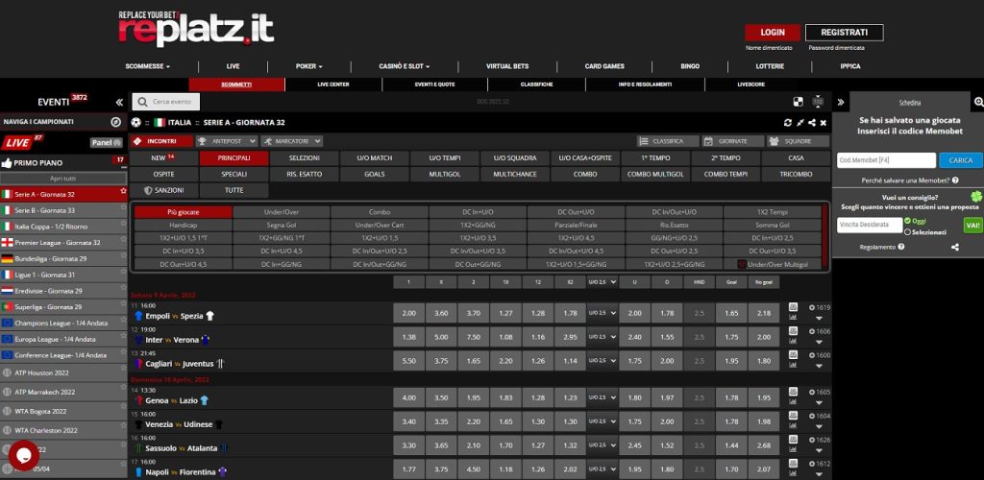Open U/O 2.5 dropdown for Empoli vs Spezia
This screenshot has width=984, height=480.
602,312
